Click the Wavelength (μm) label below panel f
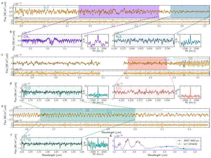Screen dimensions: 211x158 tap(52, 155)
